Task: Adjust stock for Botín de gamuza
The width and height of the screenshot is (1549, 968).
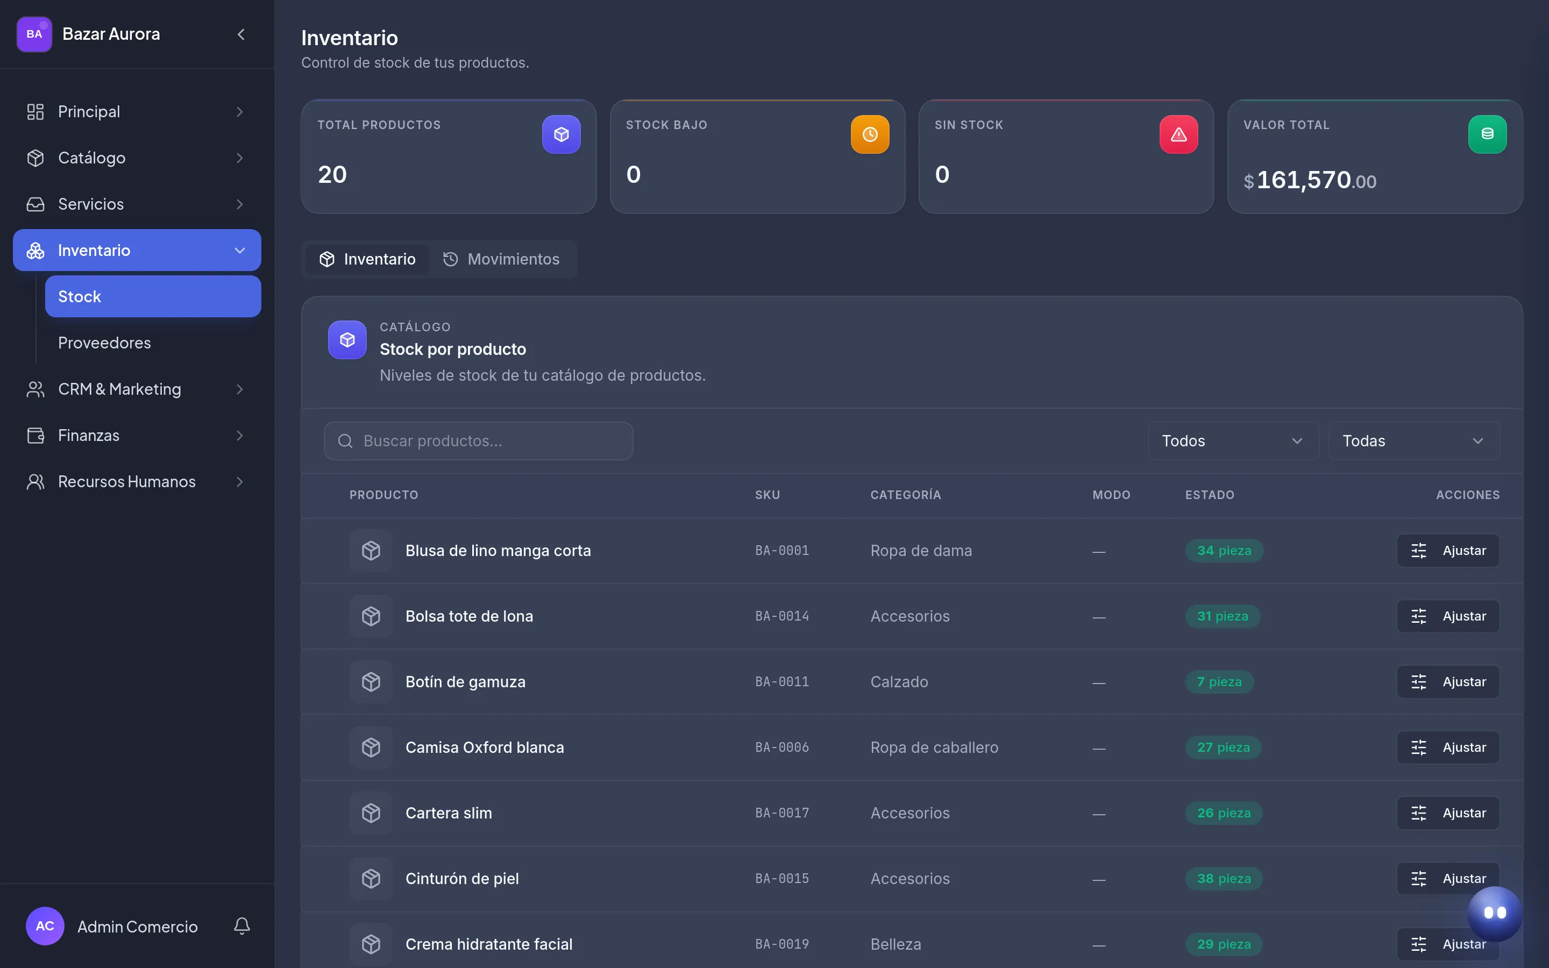Action: click(x=1448, y=682)
